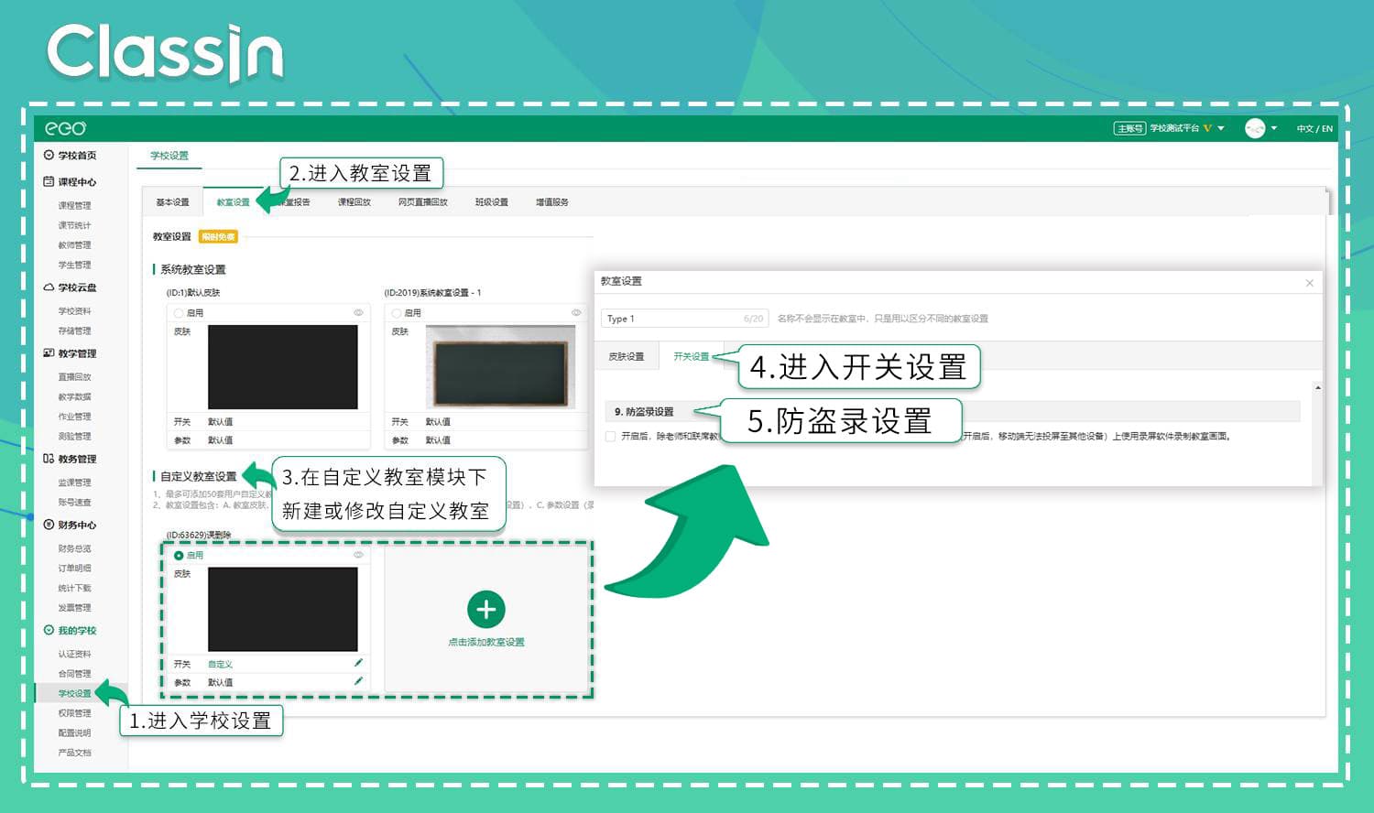Open 皮肤设置 tab in dialog
This screenshot has height=813, width=1374.
click(627, 356)
